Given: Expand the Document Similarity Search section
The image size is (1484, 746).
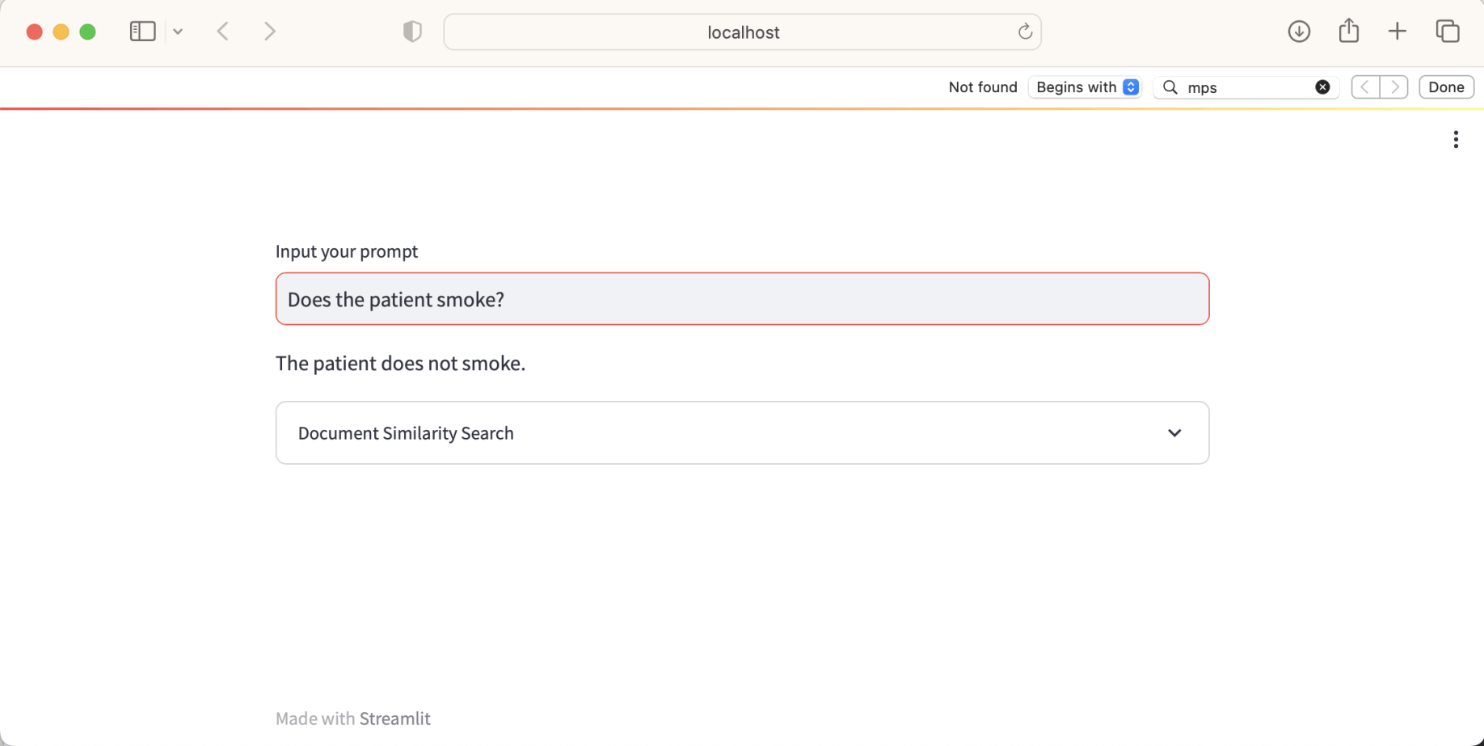Looking at the screenshot, I should click(x=742, y=433).
